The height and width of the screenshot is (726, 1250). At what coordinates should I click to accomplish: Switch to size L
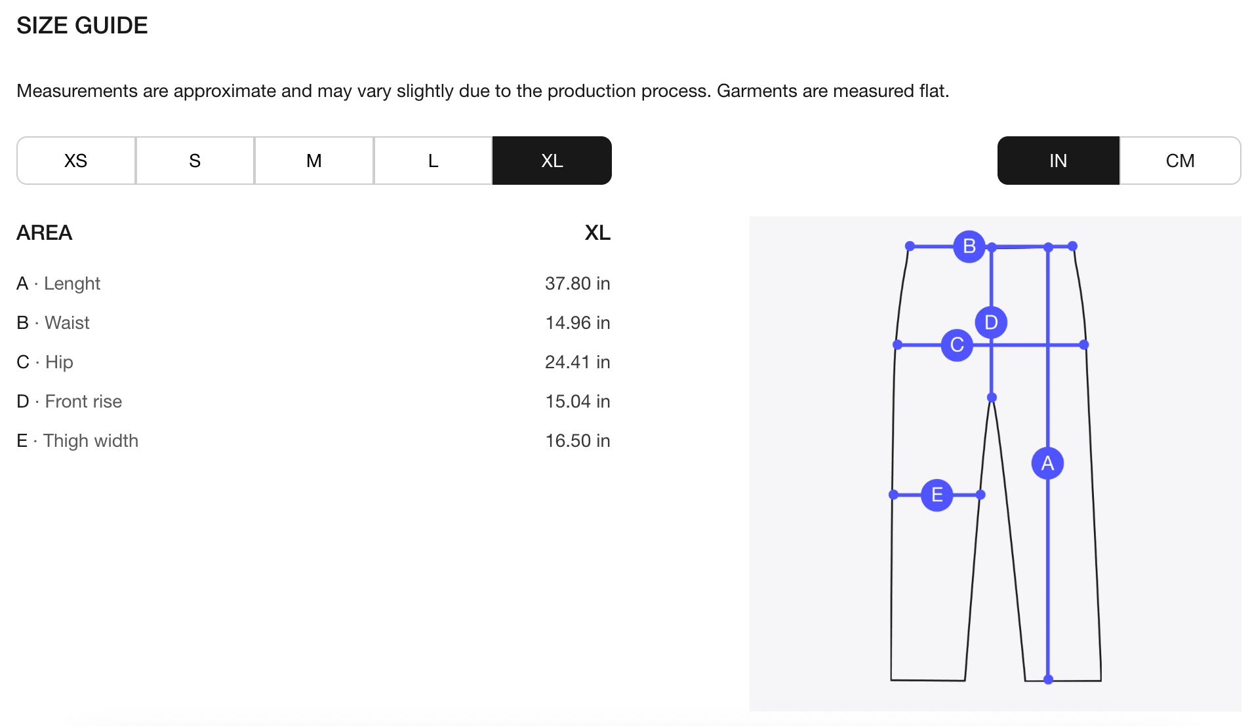tap(433, 161)
